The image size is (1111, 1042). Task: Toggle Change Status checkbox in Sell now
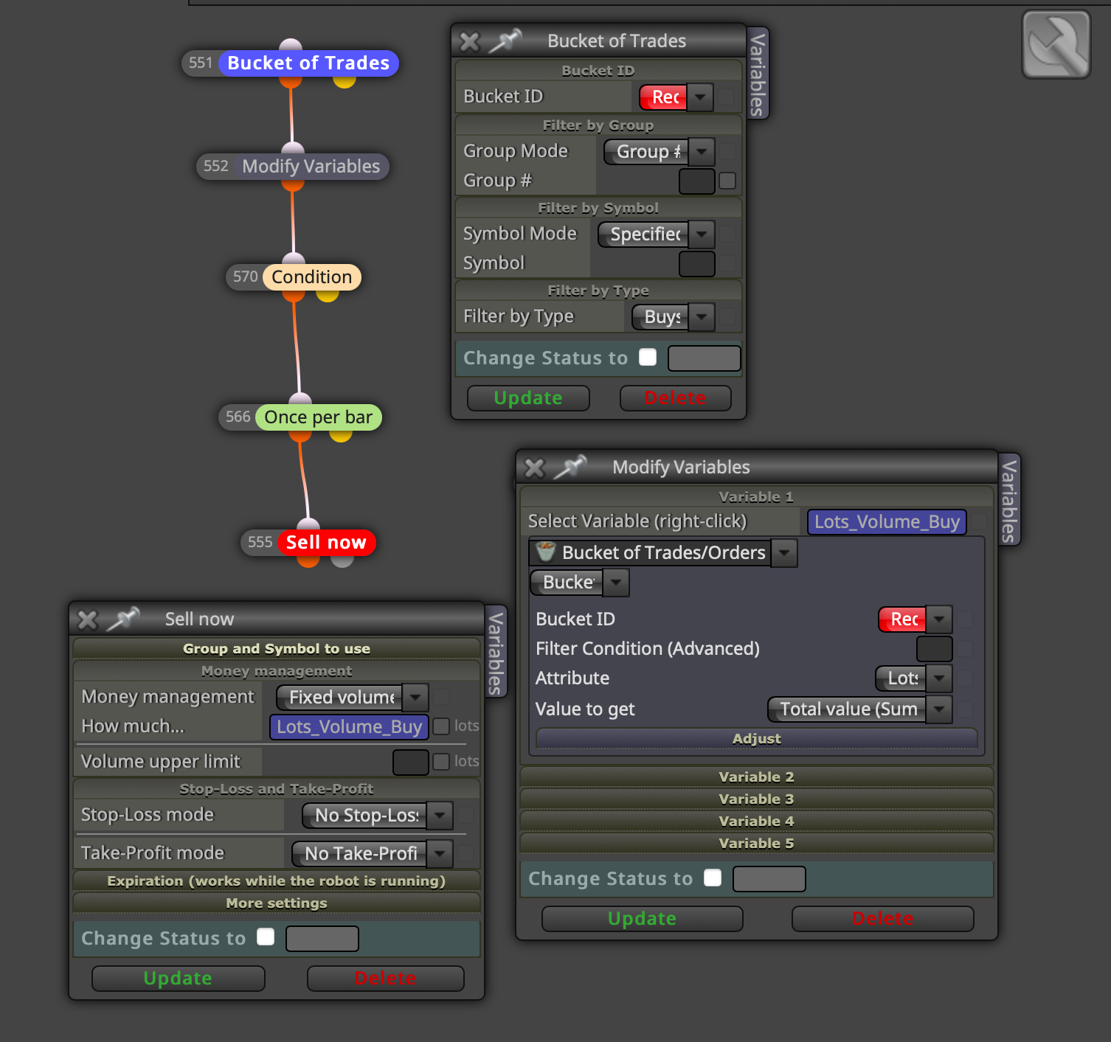pyautogui.click(x=266, y=937)
